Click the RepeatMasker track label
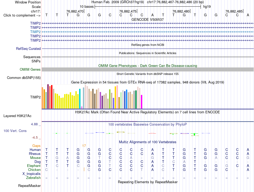 (x=29, y=186)
